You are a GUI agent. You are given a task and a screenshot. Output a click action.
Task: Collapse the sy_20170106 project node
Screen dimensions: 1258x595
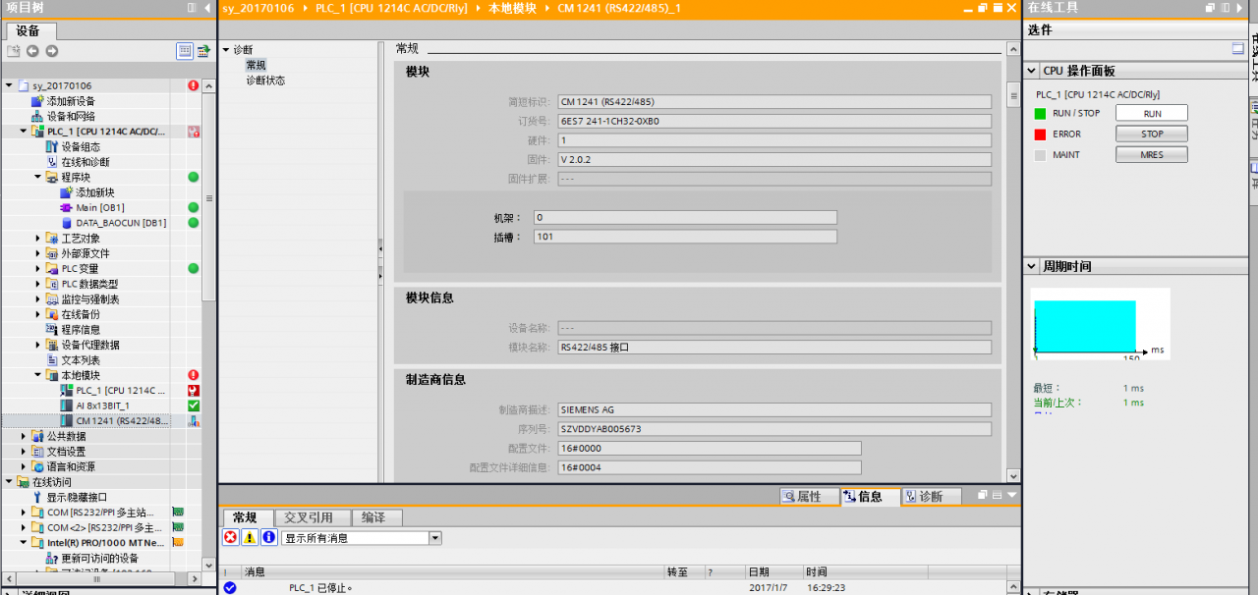pos(9,85)
